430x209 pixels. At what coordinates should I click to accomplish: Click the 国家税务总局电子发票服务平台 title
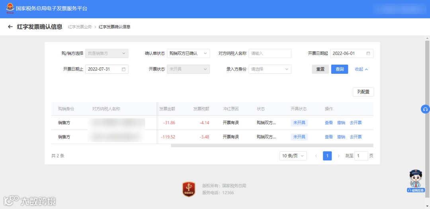(x=51, y=8)
